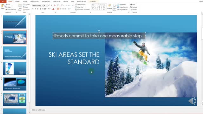The width and height of the screenshot is (203, 114).
Task: Align text right
Action: point(63,9)
